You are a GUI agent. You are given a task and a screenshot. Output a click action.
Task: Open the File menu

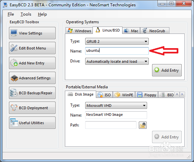[x=11, y=14]
